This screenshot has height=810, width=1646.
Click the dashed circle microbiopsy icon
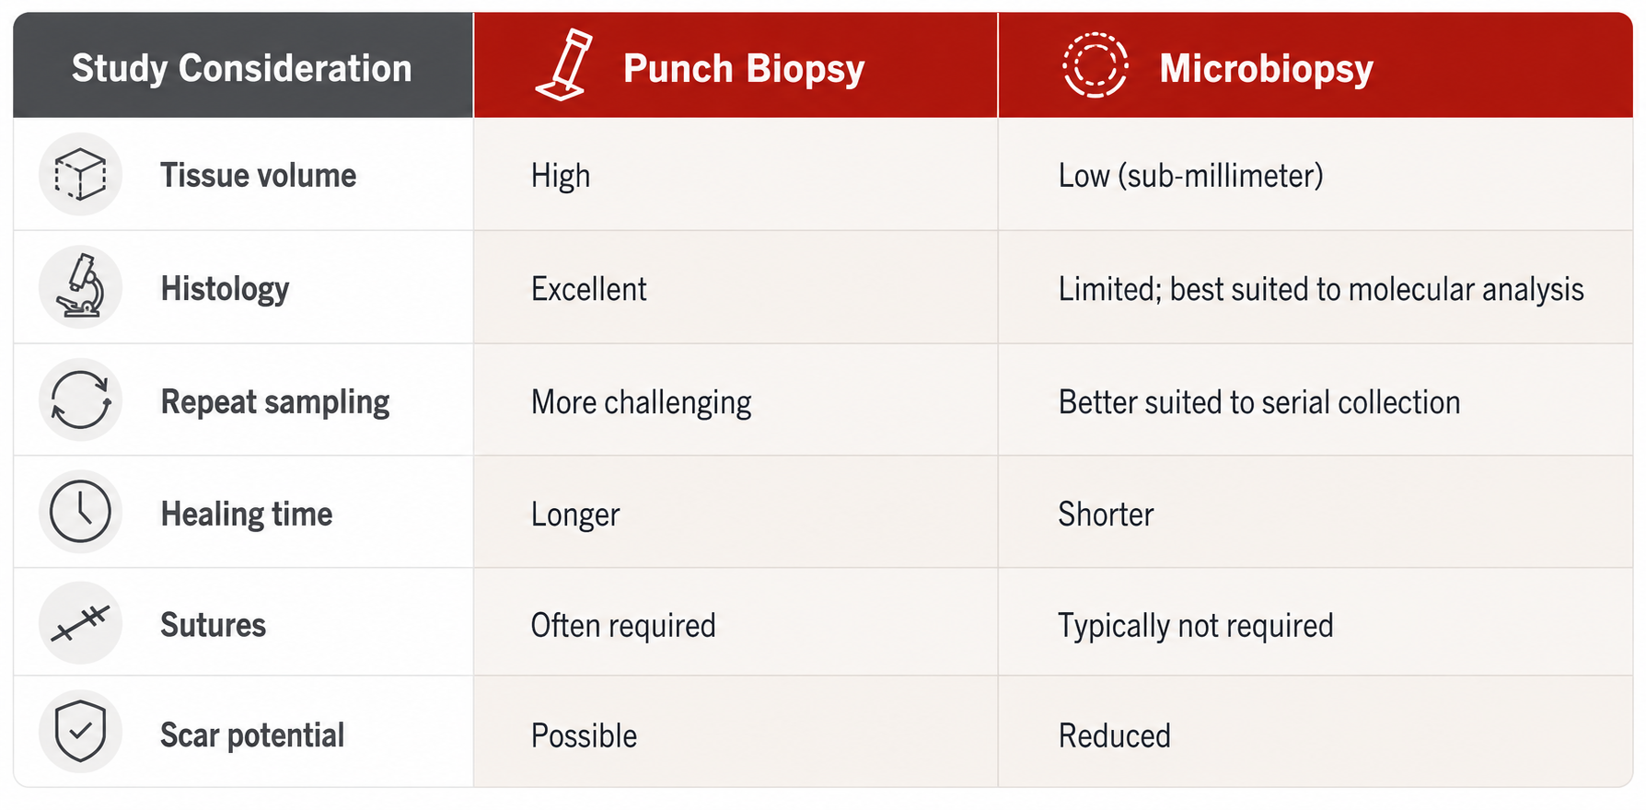point(1095,65)
